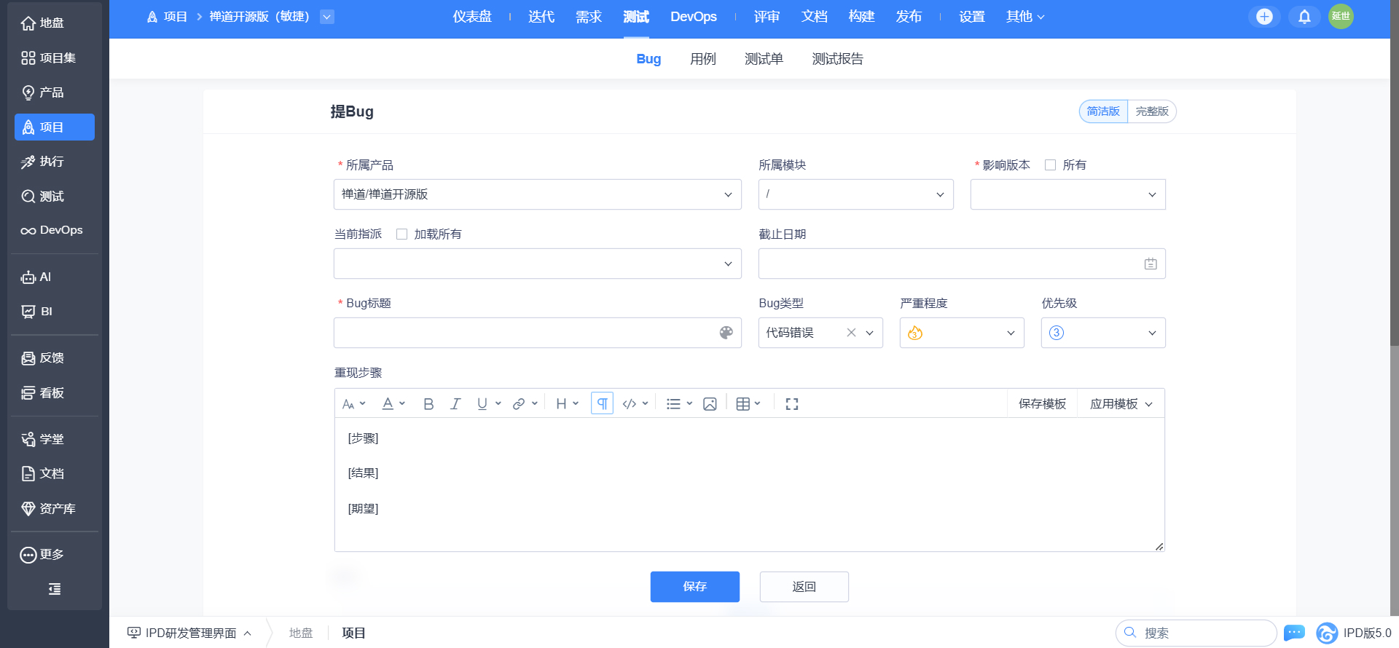This screenshot has width=1399, height=648.
Task: Open the notification bell
Action: (x=1304, y=17)
